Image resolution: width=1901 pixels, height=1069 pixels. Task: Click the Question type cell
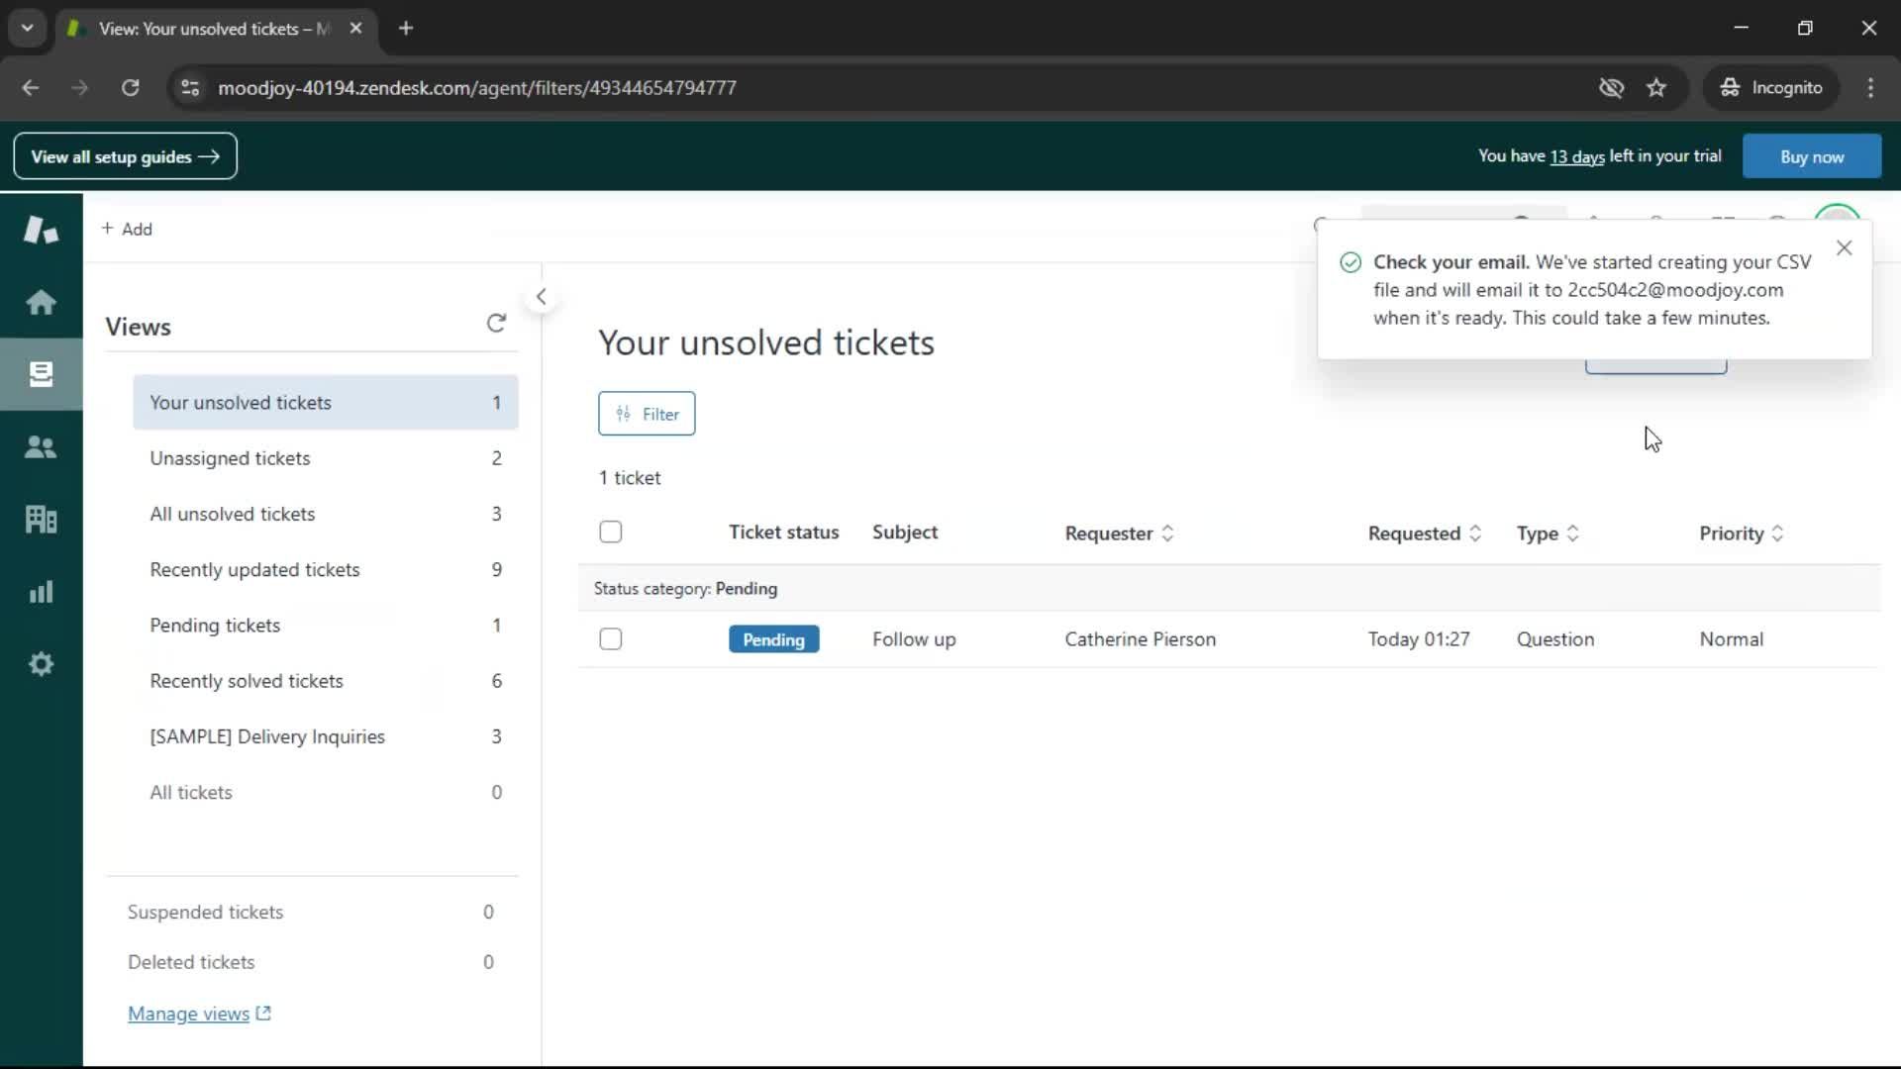click(1555, 639)
